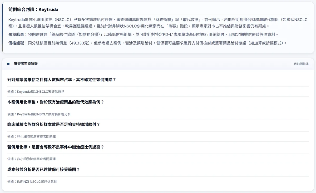The image size is (316, 193).
Task: Click 依據：Keytruda鱗狀NSCLC案財務影響分析
Action: tap(39, 114)
